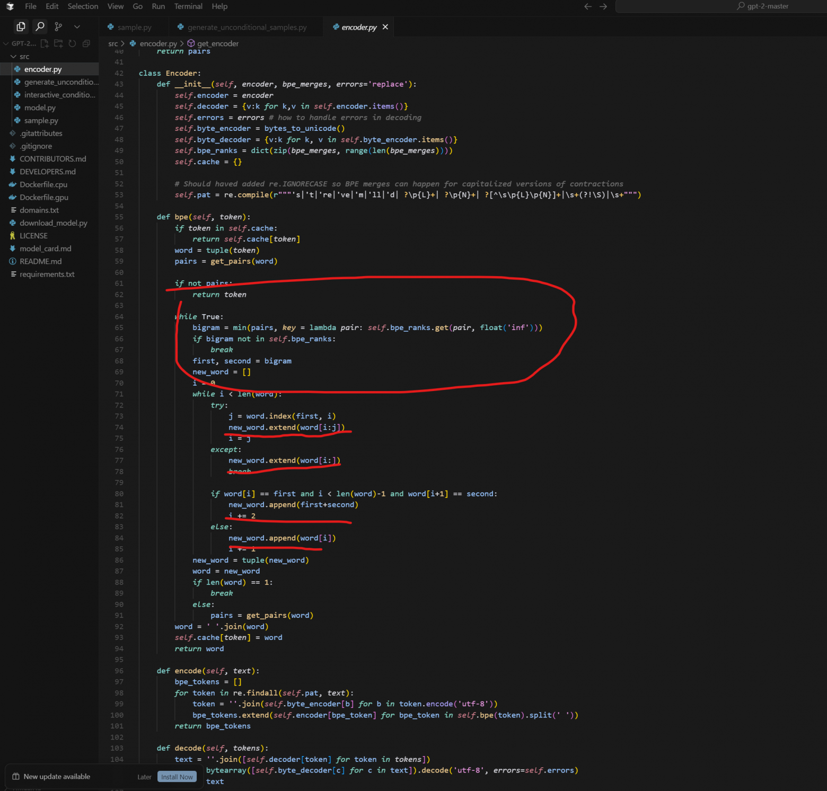
Task: Open the File menu
Action: (x=31, y=6)
